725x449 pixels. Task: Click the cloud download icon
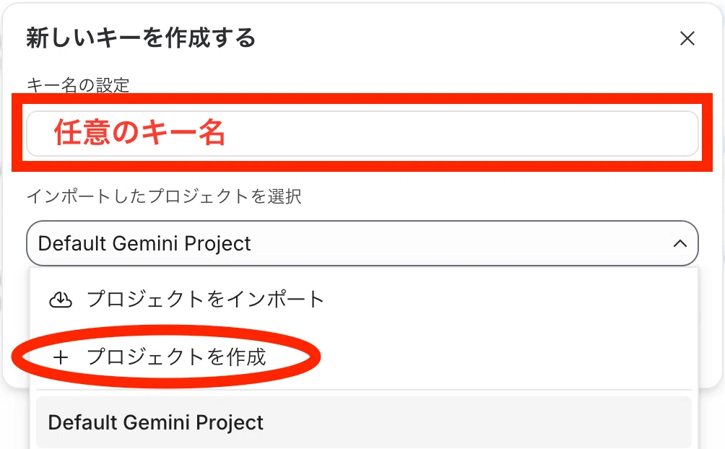61,300
